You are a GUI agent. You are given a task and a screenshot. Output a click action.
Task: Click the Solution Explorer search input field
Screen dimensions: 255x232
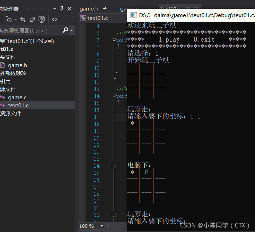click(31, 30)
